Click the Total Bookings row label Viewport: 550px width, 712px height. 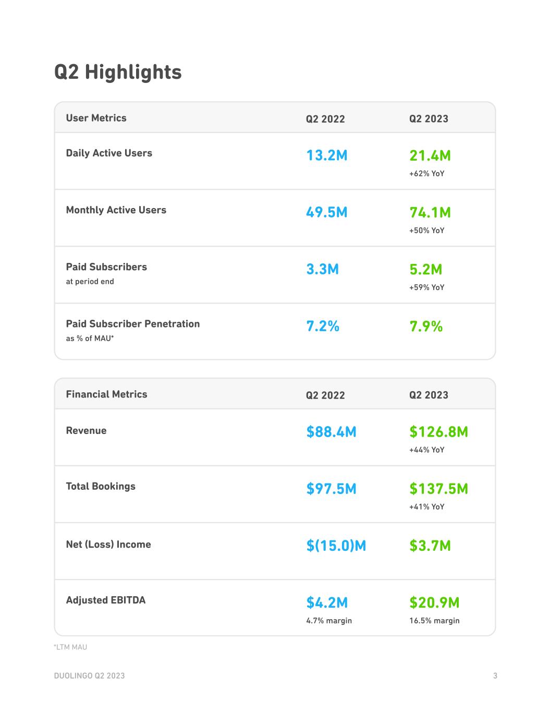[x=101, y=486]
